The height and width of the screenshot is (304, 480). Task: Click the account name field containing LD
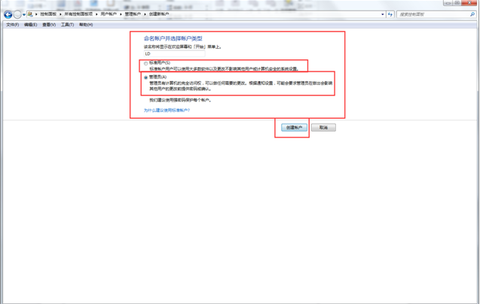(175, 54)
